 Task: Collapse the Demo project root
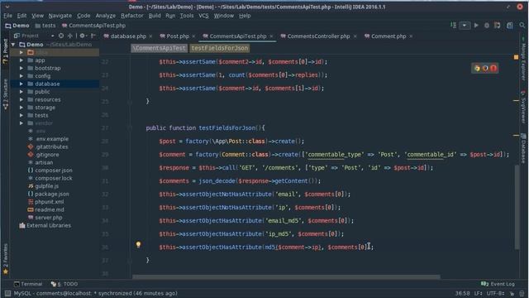pos(13,45)
